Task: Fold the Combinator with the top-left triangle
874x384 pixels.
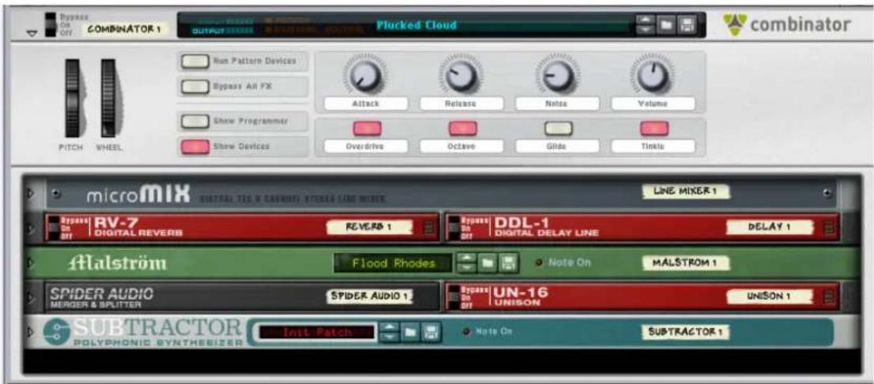Action: pyautogui.click(x=32, y=33)
